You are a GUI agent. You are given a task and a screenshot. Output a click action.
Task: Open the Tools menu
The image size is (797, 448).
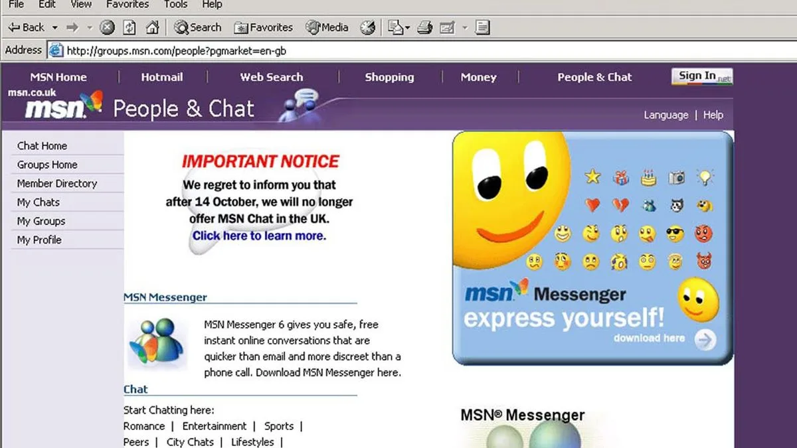pyautogui.click(x=175, y=4)
